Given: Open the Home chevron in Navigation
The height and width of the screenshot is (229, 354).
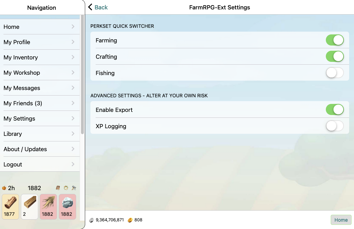Looking at the screenshot, I should pos(73,27).
